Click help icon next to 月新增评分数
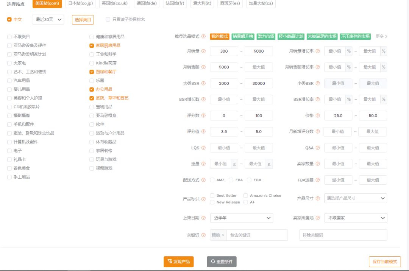Image resolution: width=409 pixels, height=271 pixels. click(x=318, y=132)
